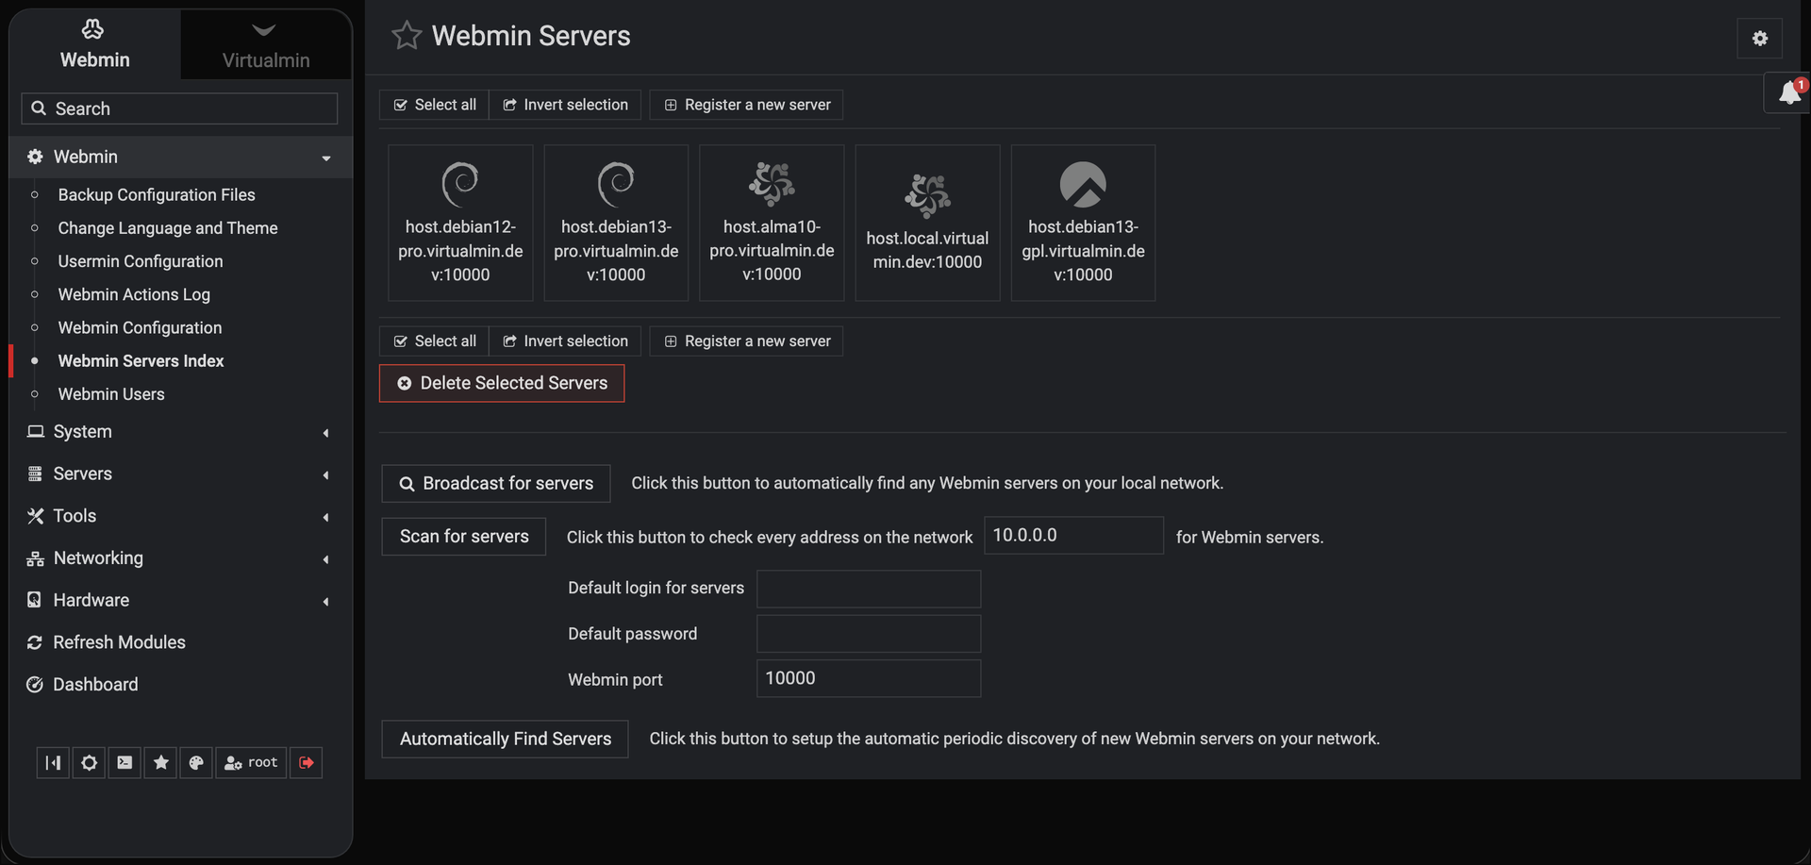Open the host.alma10-pro.virtualmin.dev server

(772, 223)
